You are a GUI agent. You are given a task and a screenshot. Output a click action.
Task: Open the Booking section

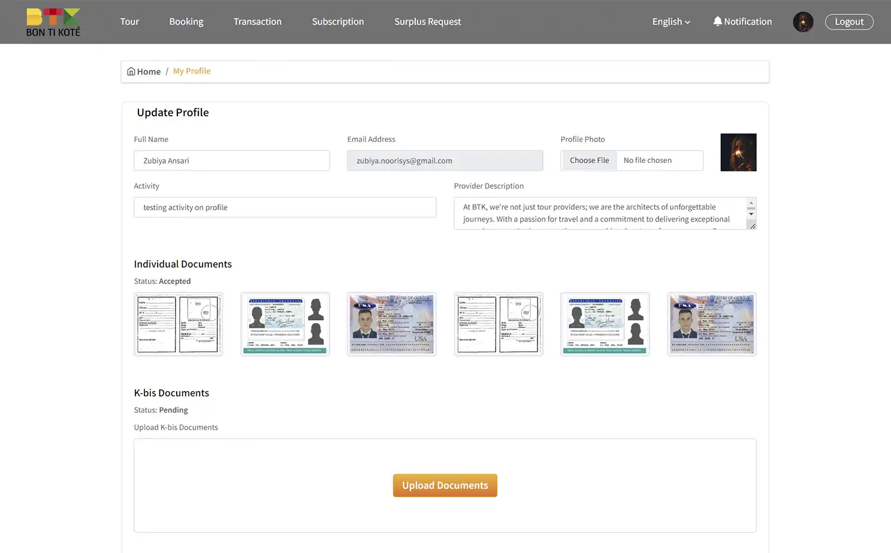coord(186,22)
